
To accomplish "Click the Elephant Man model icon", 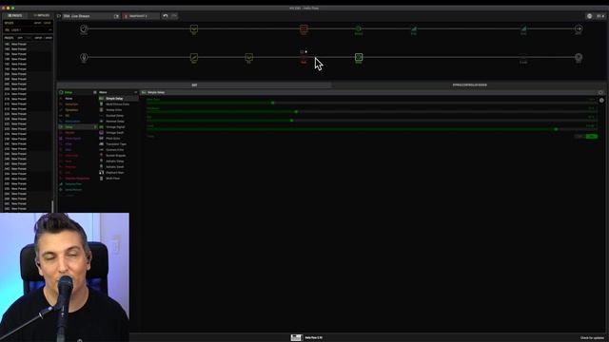I will point(102,173).
